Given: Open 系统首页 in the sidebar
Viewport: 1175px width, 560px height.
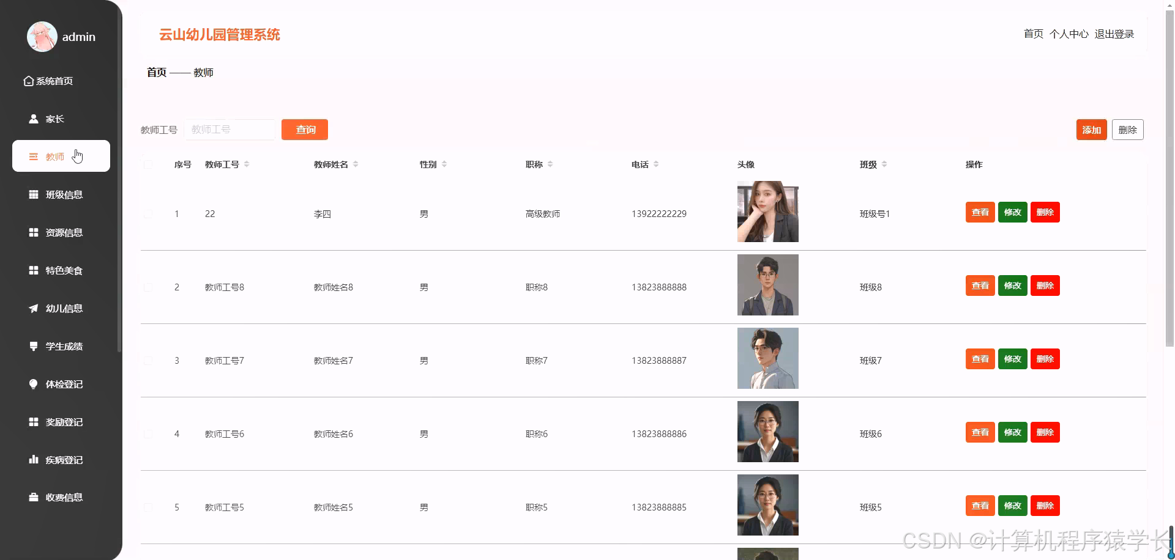Looking at the screenshot, I should pyautogui.click(x=54, y=81).
